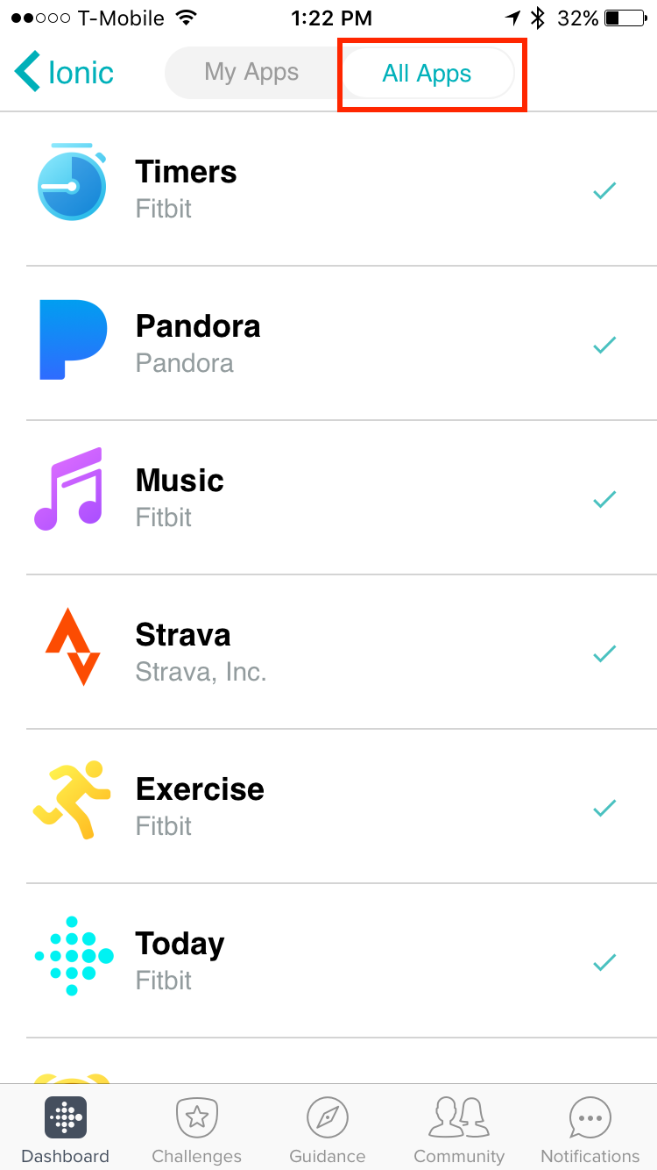Toggle the checkmark beside Pandora
Viewport: 657px width, 1170px height.
coord(604,345)
